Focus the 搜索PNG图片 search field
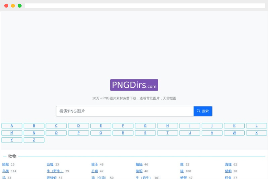The height and width of the screenshot is (179, 268). (x=125, y=111)
